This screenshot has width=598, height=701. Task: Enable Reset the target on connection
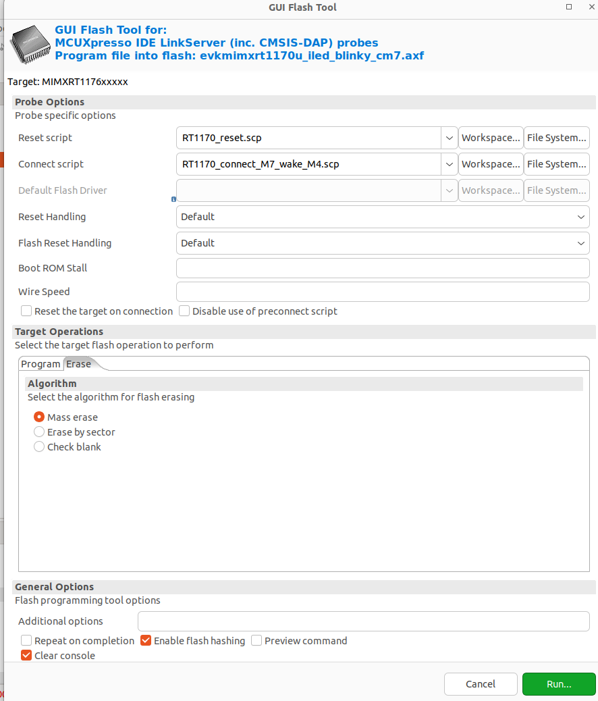coord(26,311)
